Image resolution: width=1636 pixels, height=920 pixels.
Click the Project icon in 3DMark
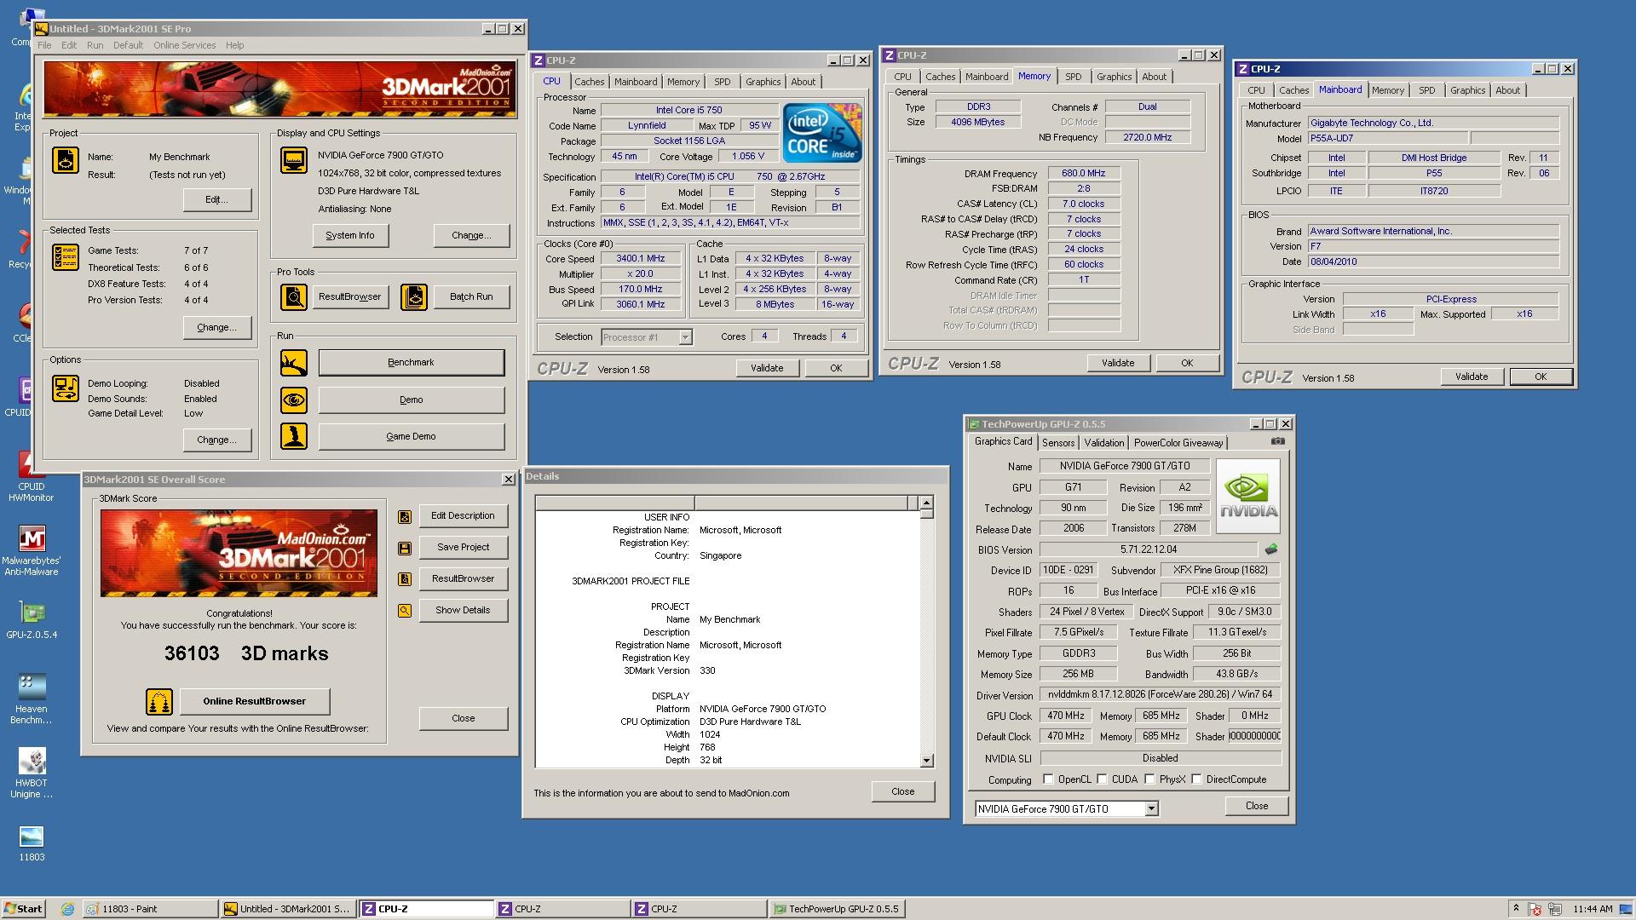coord(66,160)
